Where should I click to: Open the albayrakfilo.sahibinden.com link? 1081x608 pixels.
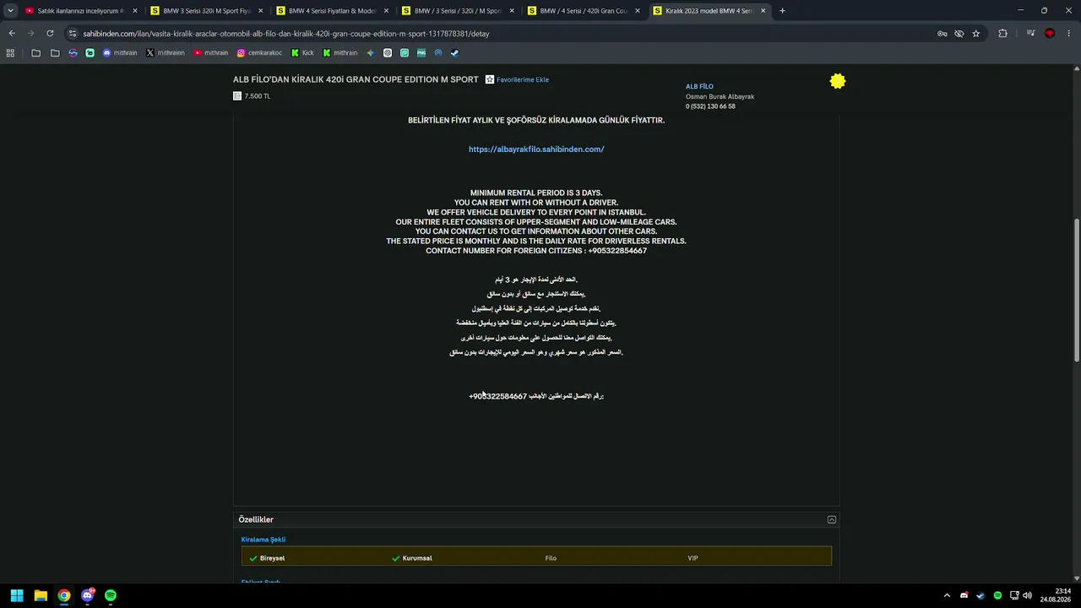(536, 149)
